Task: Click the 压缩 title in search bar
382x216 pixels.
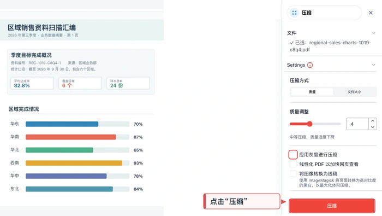Action: pos(307,13)
